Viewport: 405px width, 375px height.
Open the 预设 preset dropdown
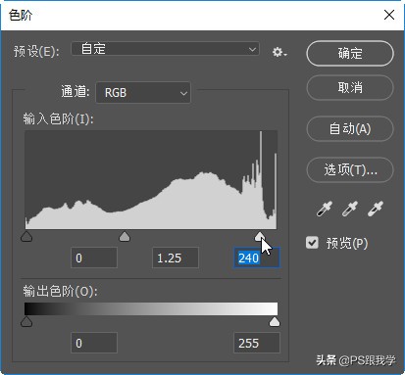pyautogui.click(x=166, y=49)
